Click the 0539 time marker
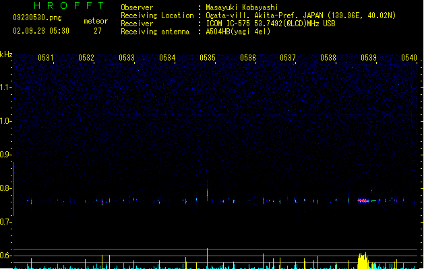This screenshot has width=424, height=269. [369, 58]
